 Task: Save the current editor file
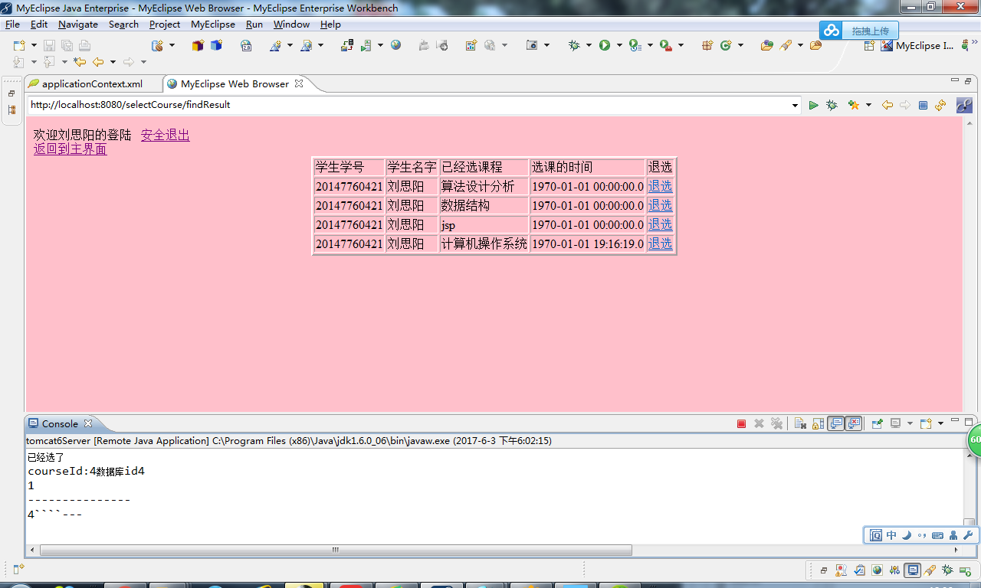coord(48,45)
